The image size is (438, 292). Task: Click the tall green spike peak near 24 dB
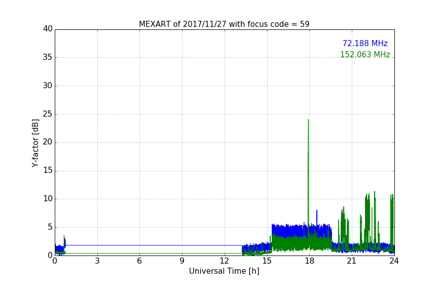click(308, 121)
